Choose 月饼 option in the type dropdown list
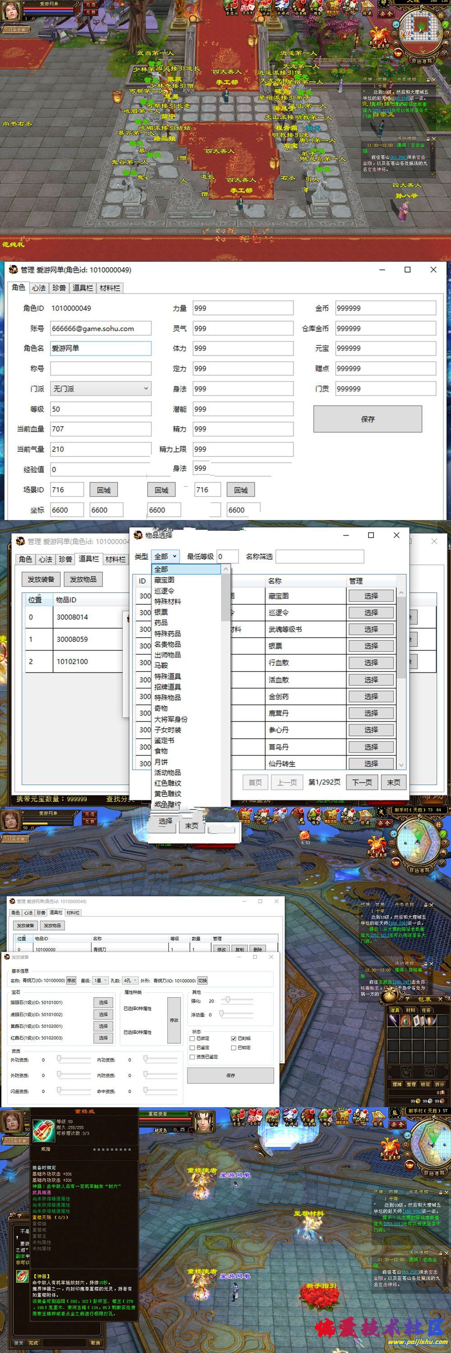 161,762
